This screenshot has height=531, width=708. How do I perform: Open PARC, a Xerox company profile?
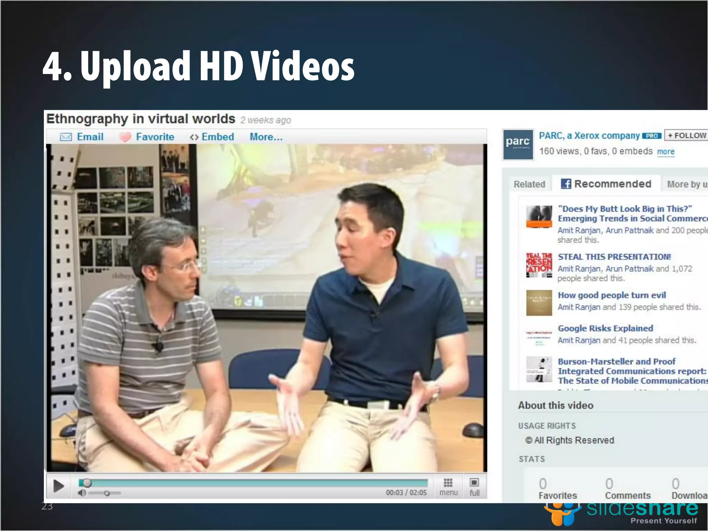click(589, 136)
